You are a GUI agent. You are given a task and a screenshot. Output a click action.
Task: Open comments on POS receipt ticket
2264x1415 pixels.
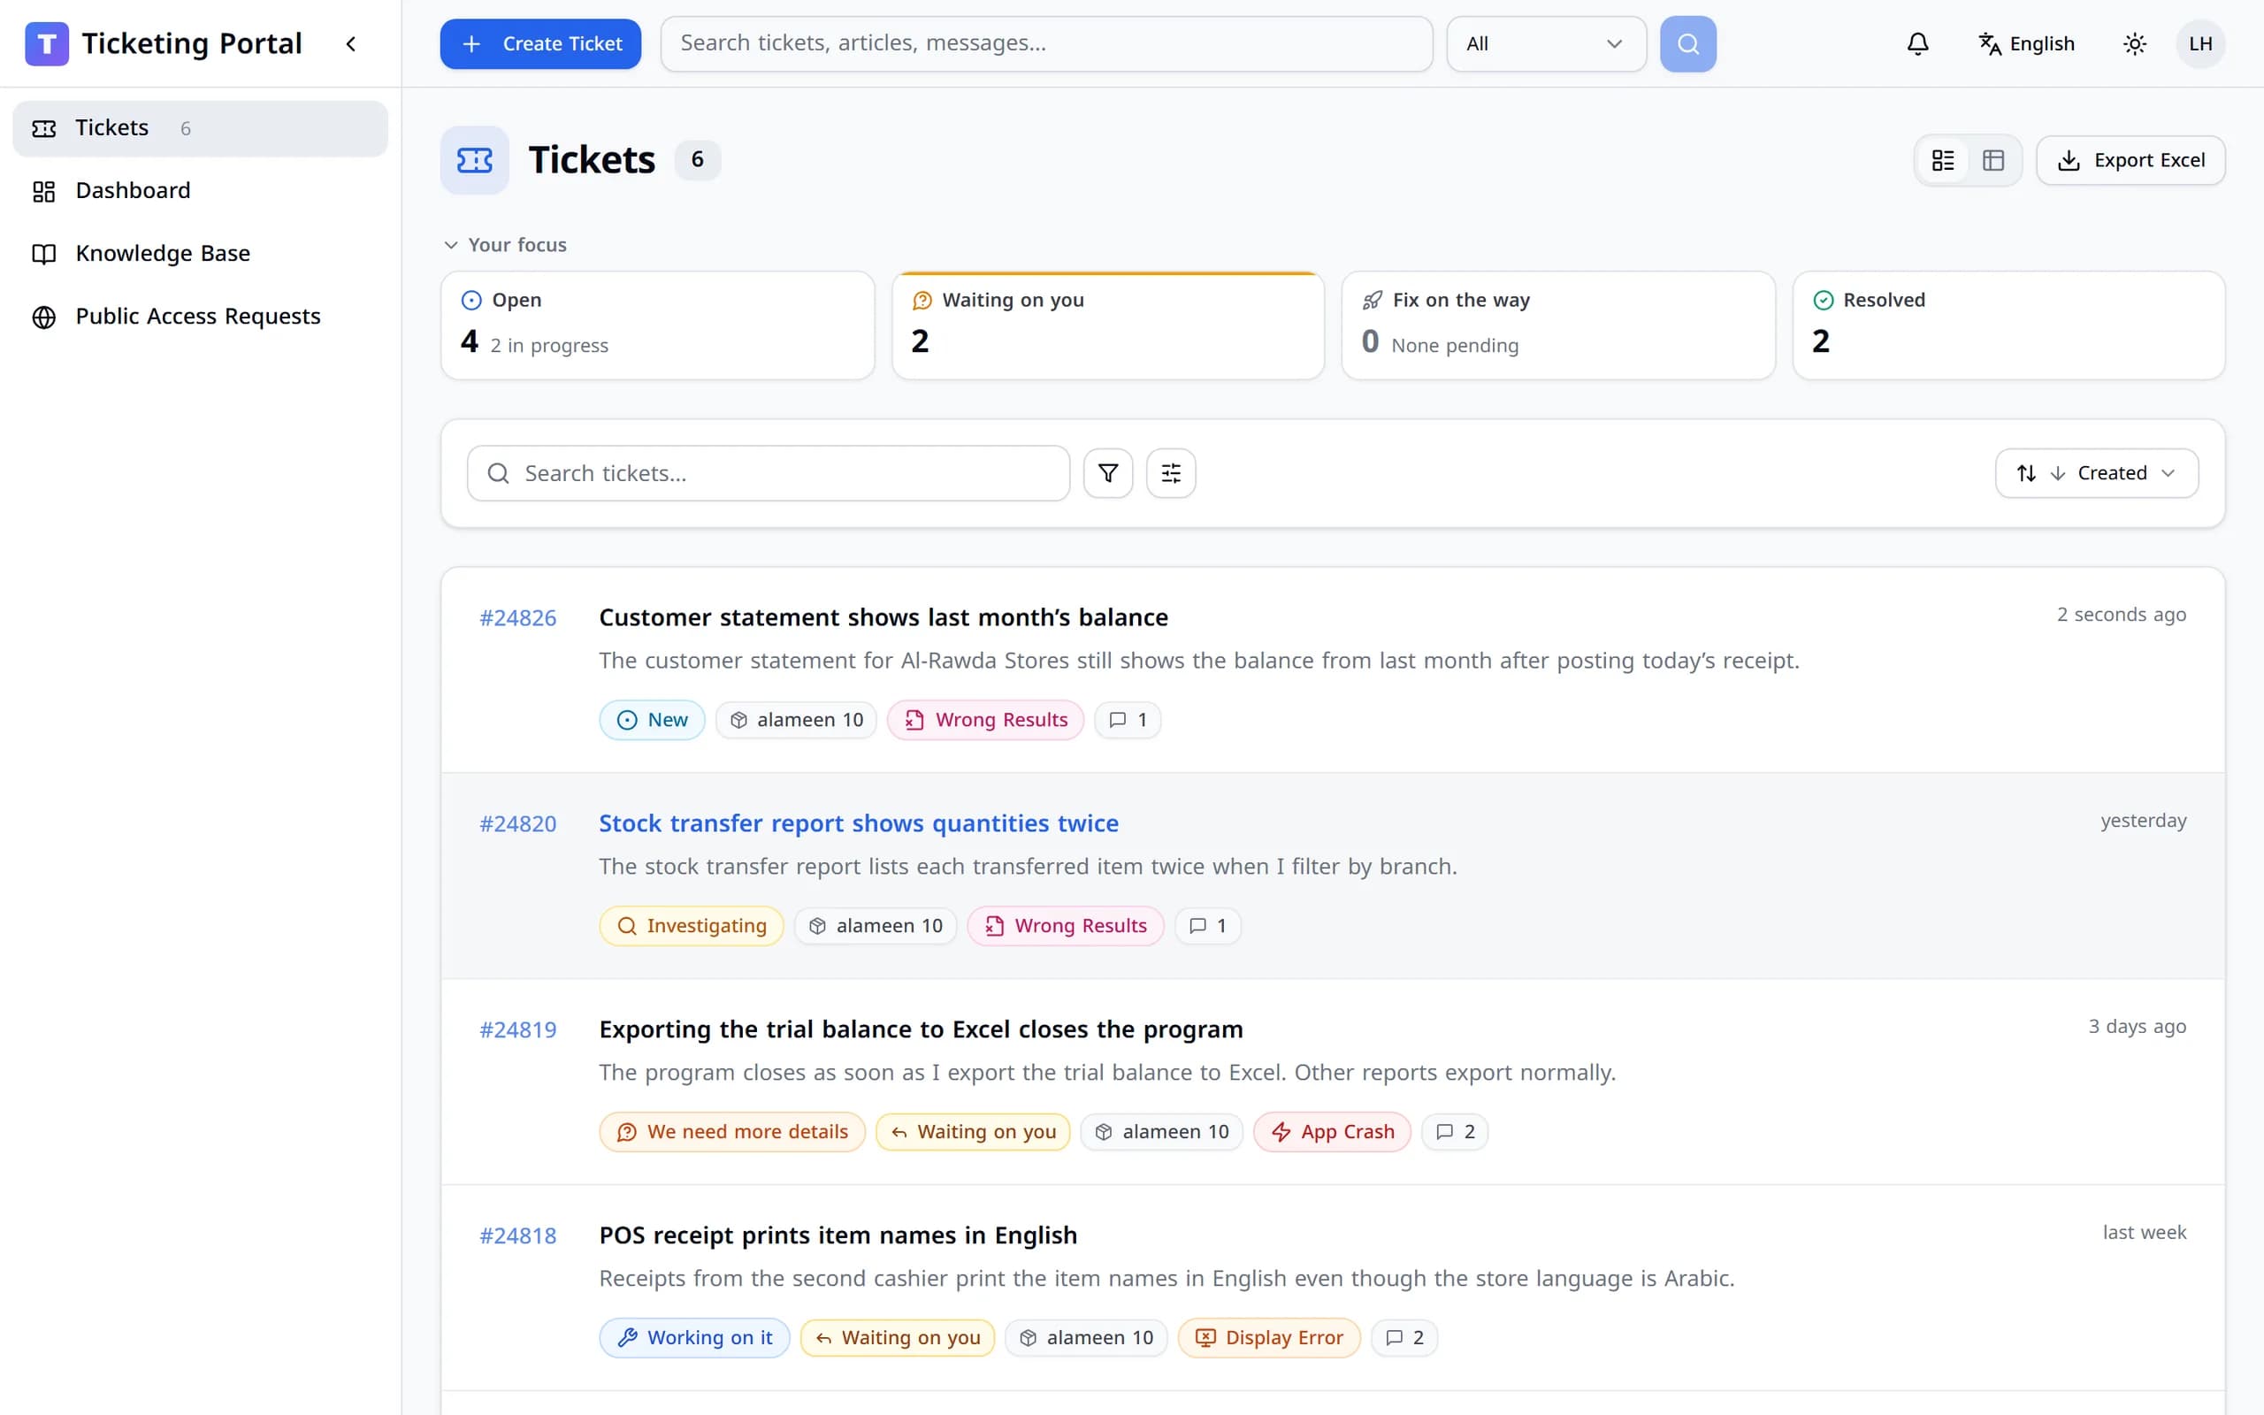click(x=1404, y=1337)
